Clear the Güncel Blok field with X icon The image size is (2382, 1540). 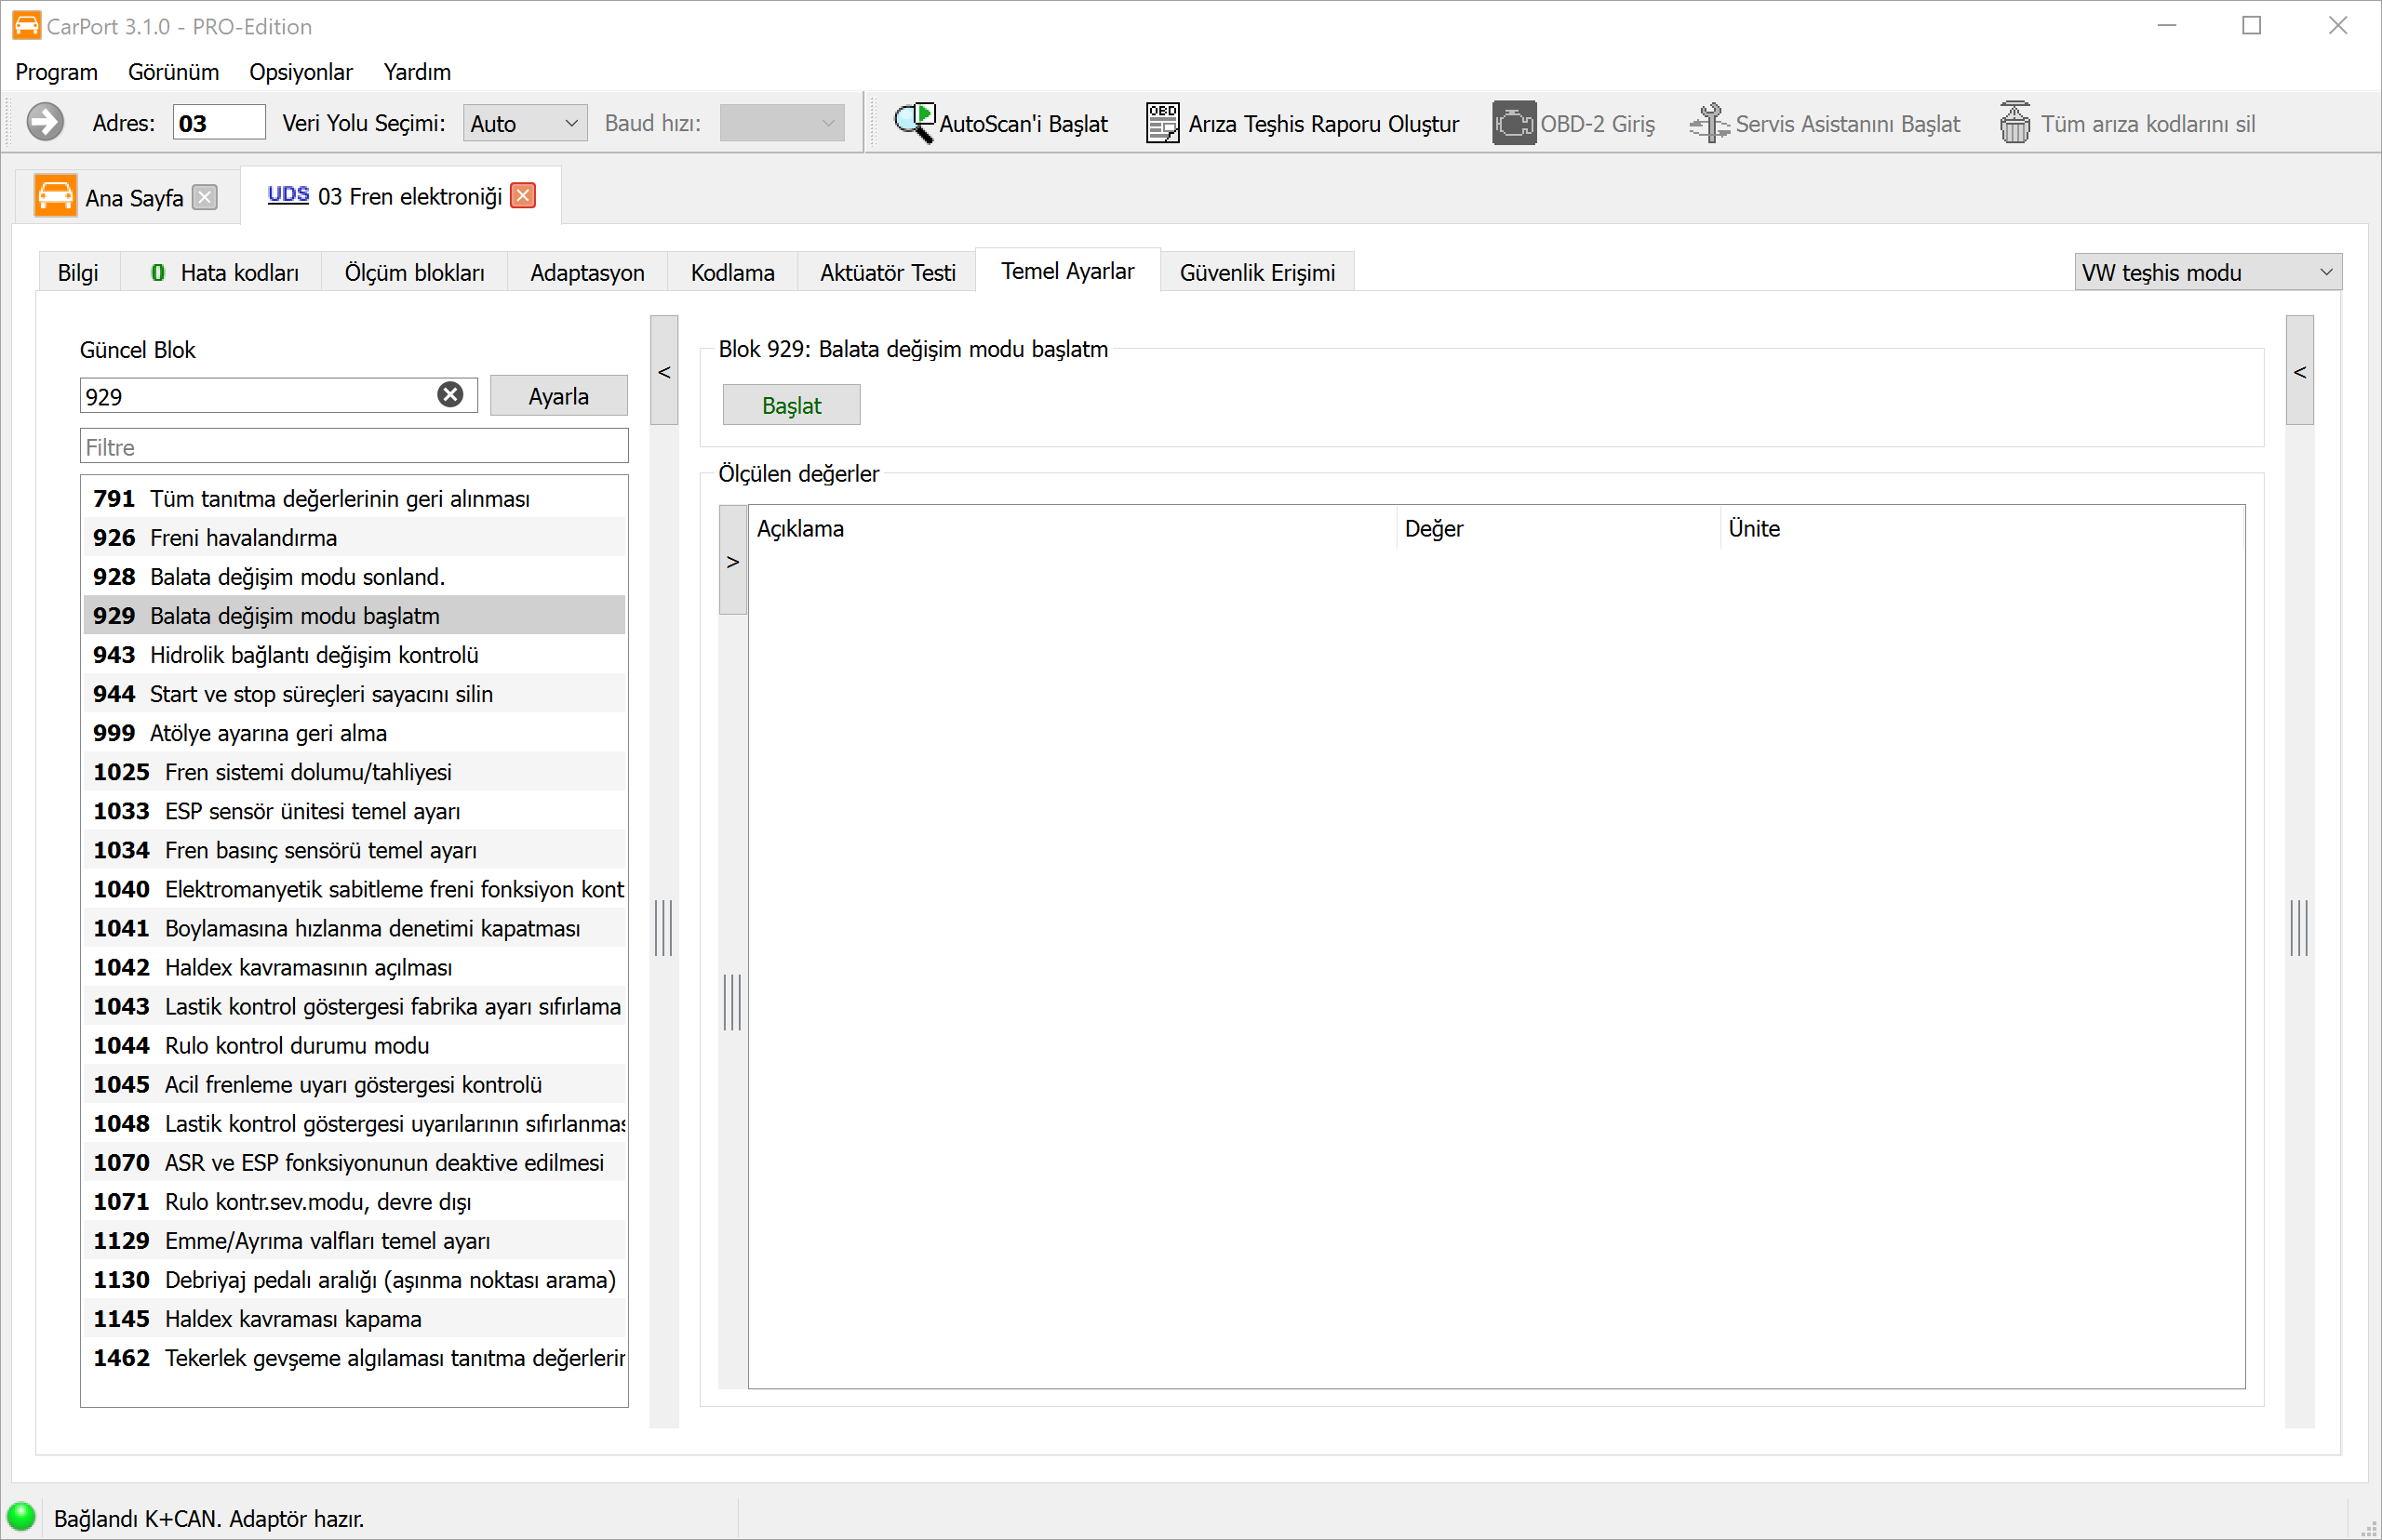(450, 395)
